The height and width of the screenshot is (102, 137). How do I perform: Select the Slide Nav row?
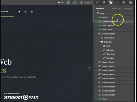(x=114, y=58)
